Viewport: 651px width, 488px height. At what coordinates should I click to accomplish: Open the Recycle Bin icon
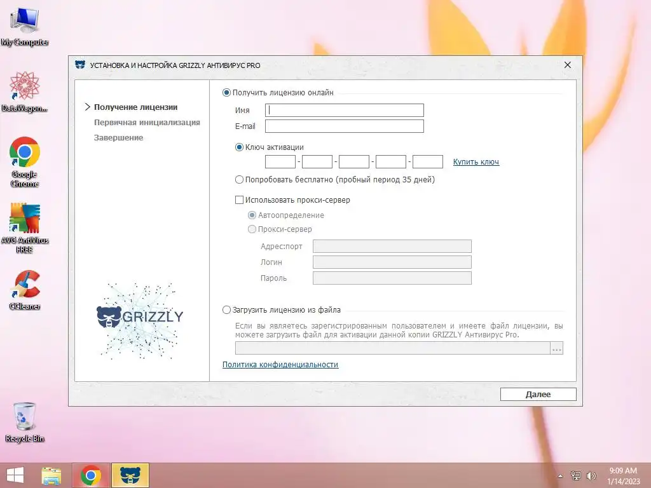pos(25,422)
